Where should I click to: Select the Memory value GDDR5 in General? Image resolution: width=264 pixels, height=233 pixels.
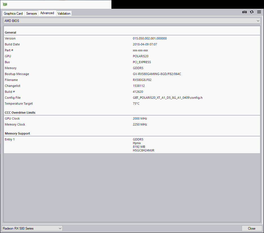[x=138, y=68]
